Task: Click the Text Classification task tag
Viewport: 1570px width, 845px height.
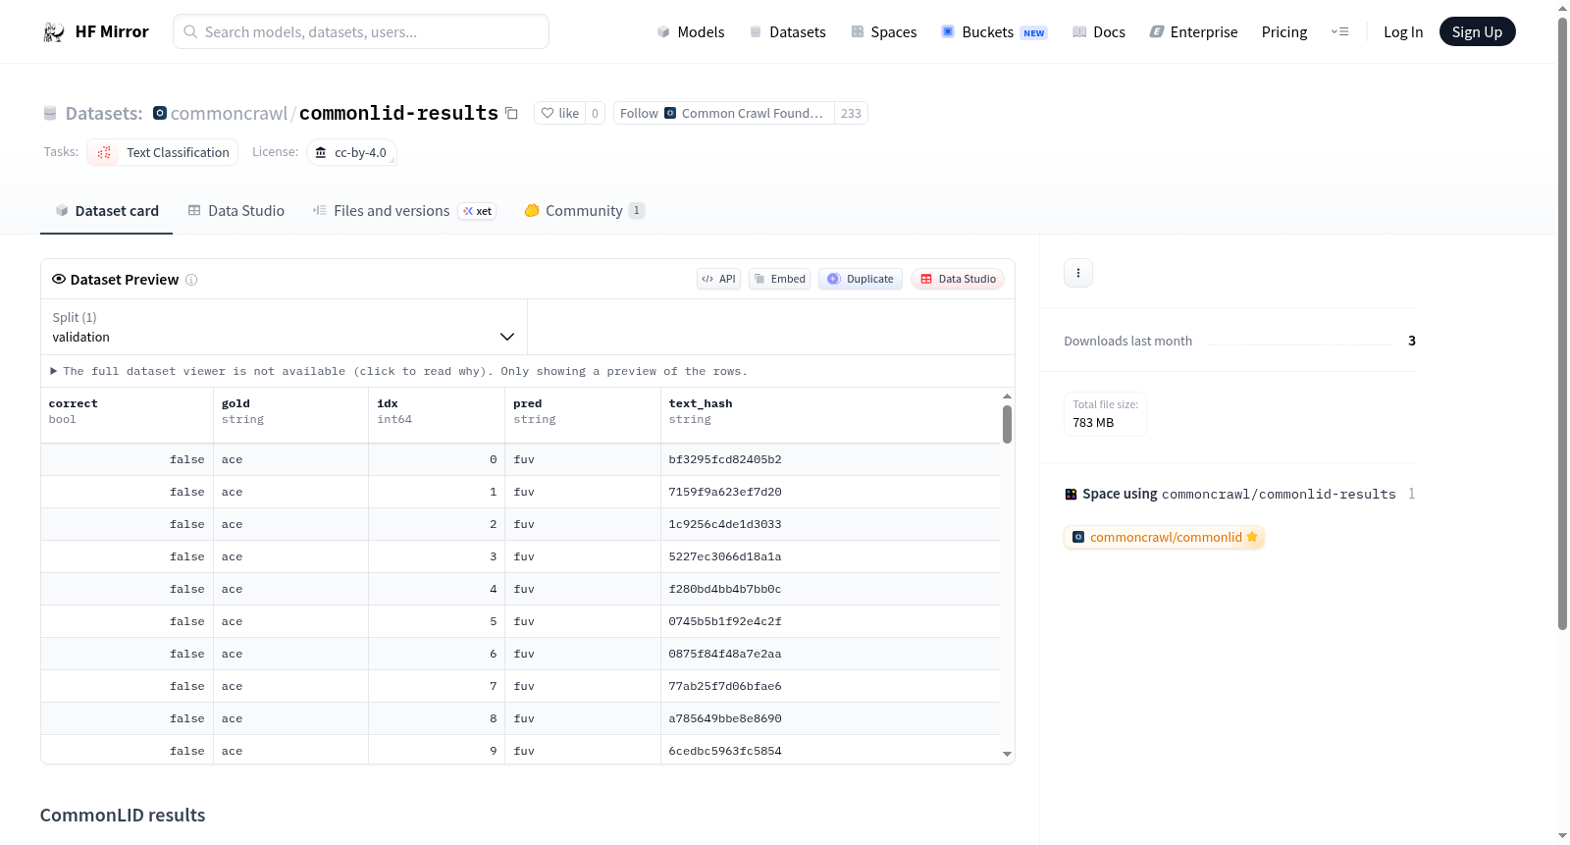Action: [164, 152]
